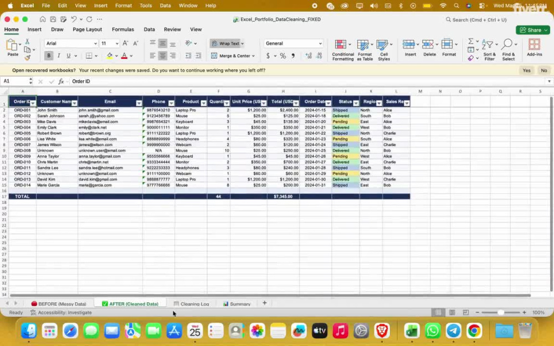Click the Format as Table icon
Image resolution: width=554 pixels, height=346 pixels.
(x=363, y=44)
